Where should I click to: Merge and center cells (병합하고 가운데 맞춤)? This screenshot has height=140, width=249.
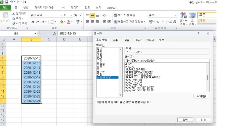pos(128,22)
